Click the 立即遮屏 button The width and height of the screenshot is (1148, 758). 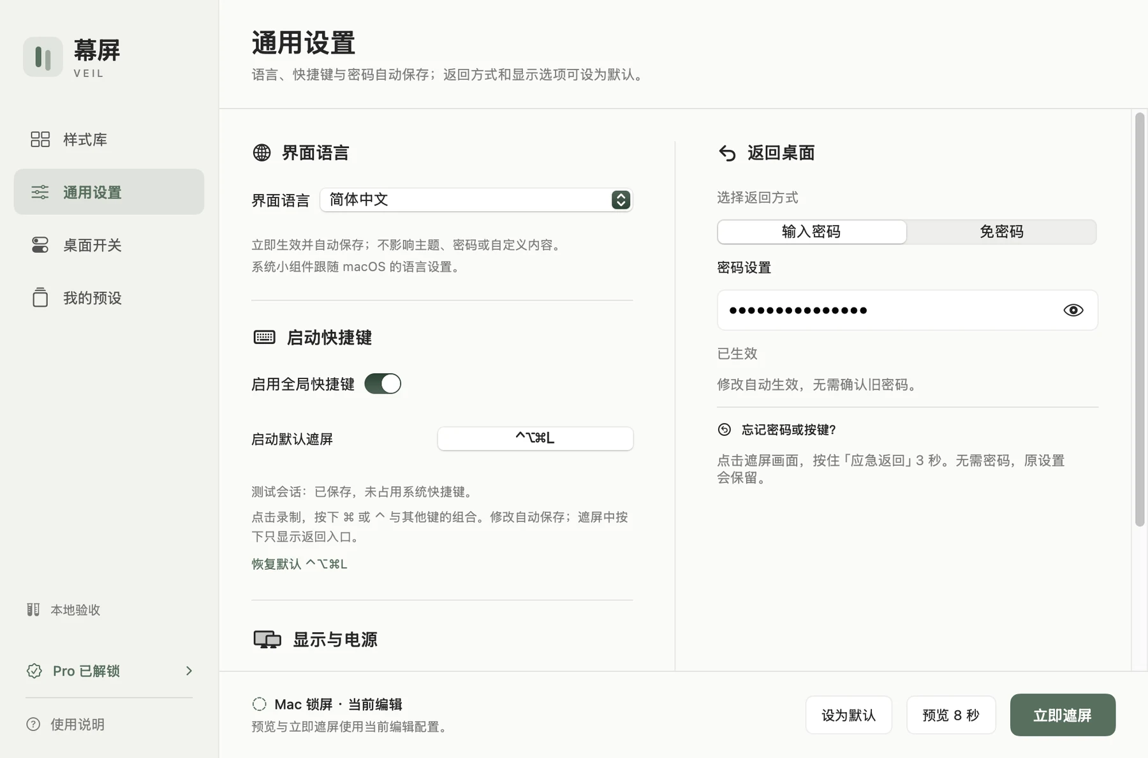tap(1063, 715)
